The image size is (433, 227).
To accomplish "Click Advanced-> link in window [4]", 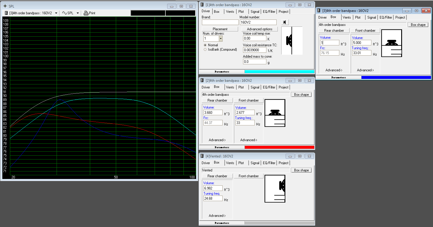I will [x=217, y=216].
